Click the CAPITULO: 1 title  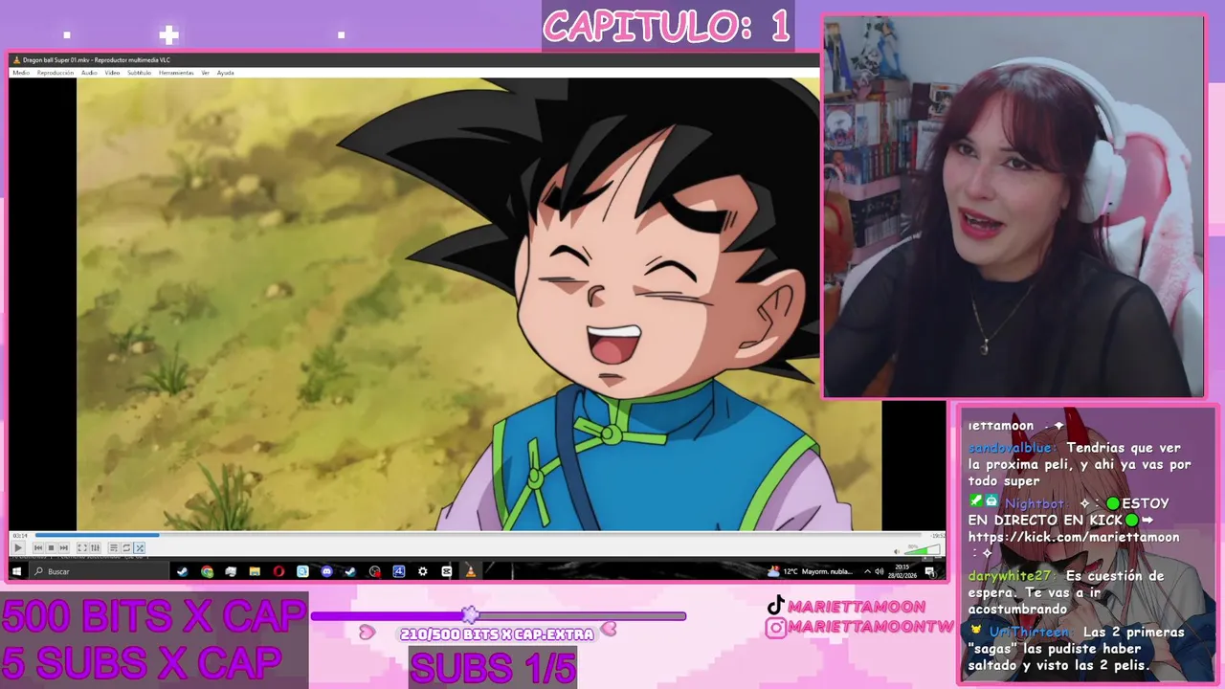[667, 26]
